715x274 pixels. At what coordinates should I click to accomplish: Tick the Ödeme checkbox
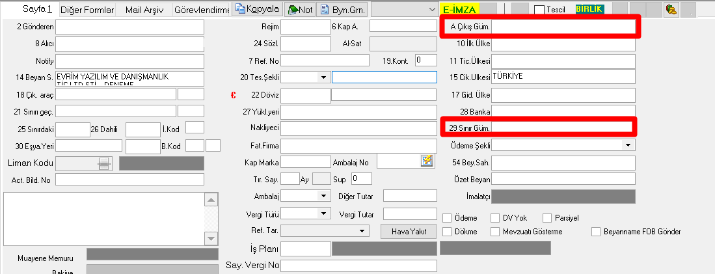point(447,218)
